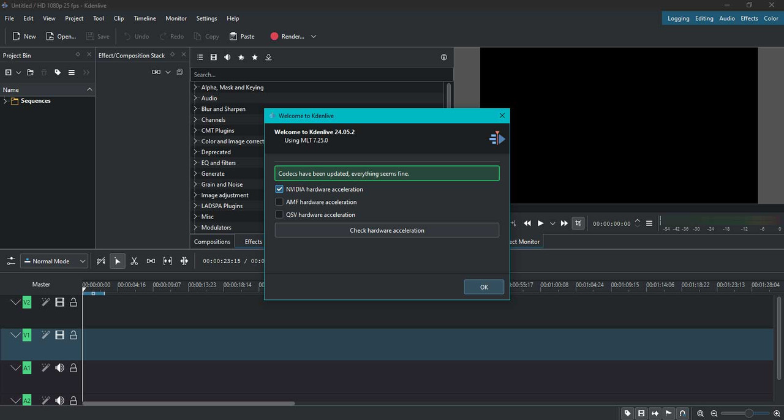This screenshot has height=420, width=784.
Task: Expand the Generate effects category
Action: [195, 173]
